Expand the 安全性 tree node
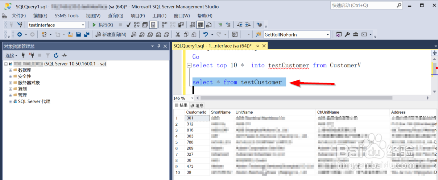438x180 pixels. [x=11, y=76]
